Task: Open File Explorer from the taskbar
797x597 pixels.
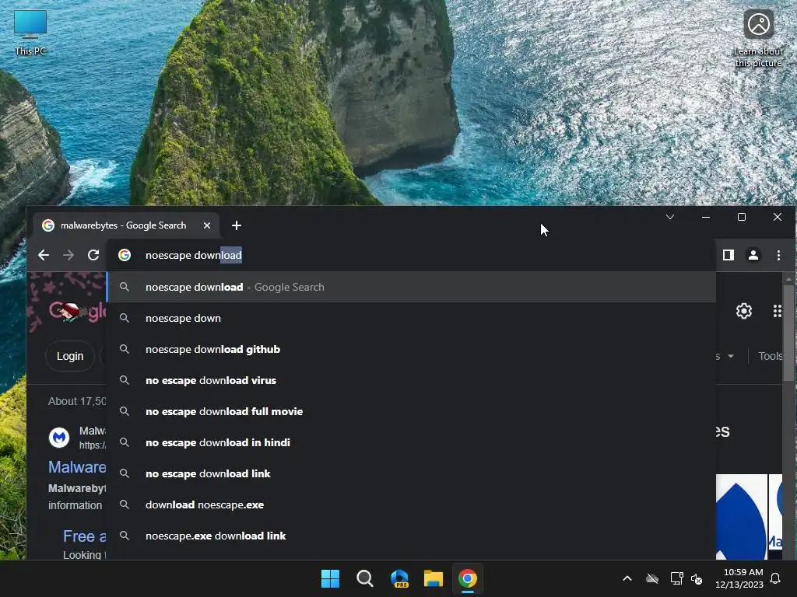Action: point(434,578)
